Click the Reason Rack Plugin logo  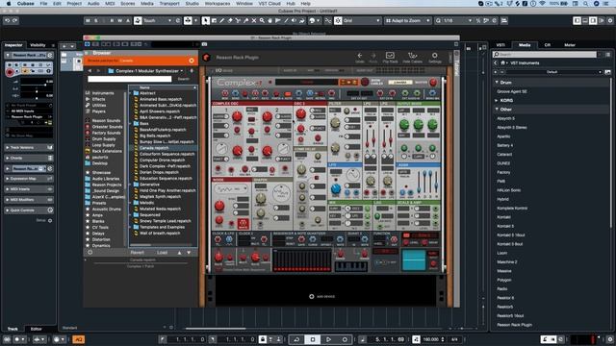[206, 58]
